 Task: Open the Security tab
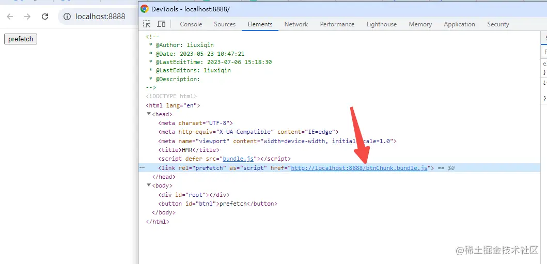pos(498,24)
